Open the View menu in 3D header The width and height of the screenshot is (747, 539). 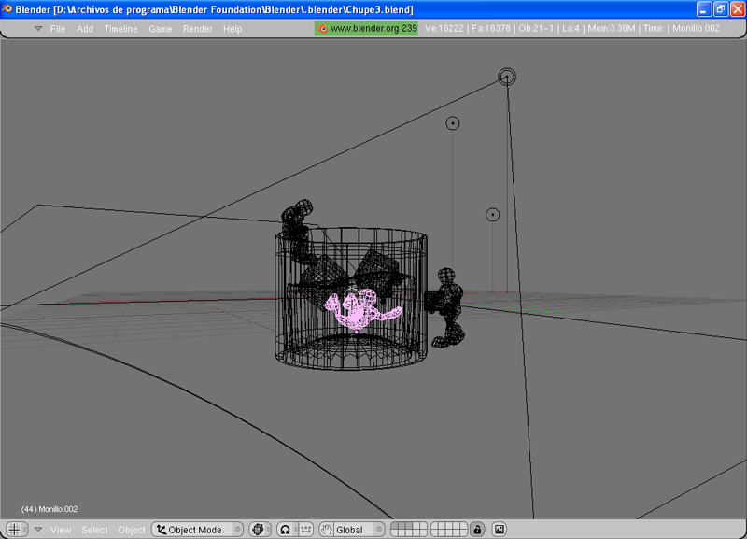tap(61, 530)
